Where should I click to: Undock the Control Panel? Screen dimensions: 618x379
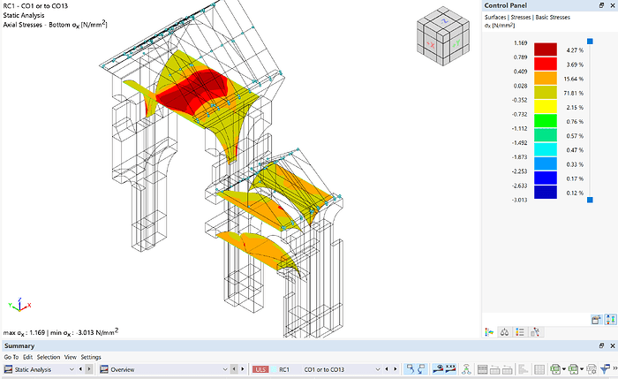(x=601, y=5)
